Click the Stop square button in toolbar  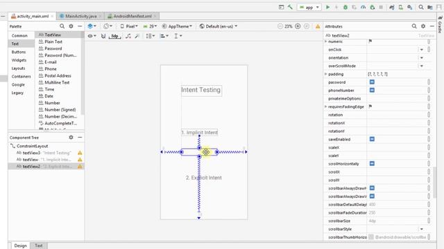coord(381,8)
